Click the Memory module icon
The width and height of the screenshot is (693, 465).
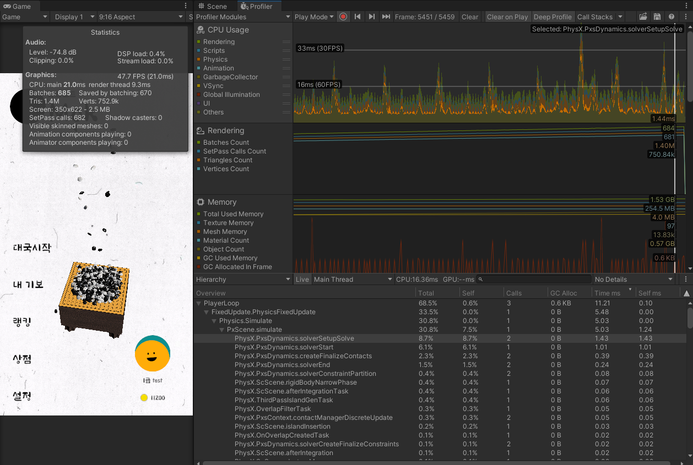pyautogui.click(x=201, y=202)
